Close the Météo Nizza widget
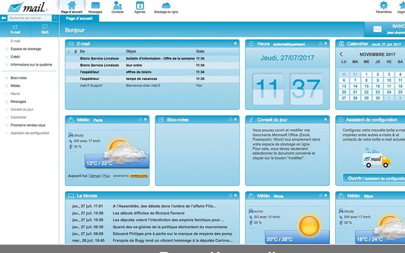The height and width of the screenshot is (253, 405). click(x=325, y=196)
